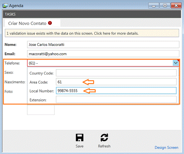Click the Telefone field showing (61) -
The width and height of the screenshot is (184, 154).
click(100, 63)
